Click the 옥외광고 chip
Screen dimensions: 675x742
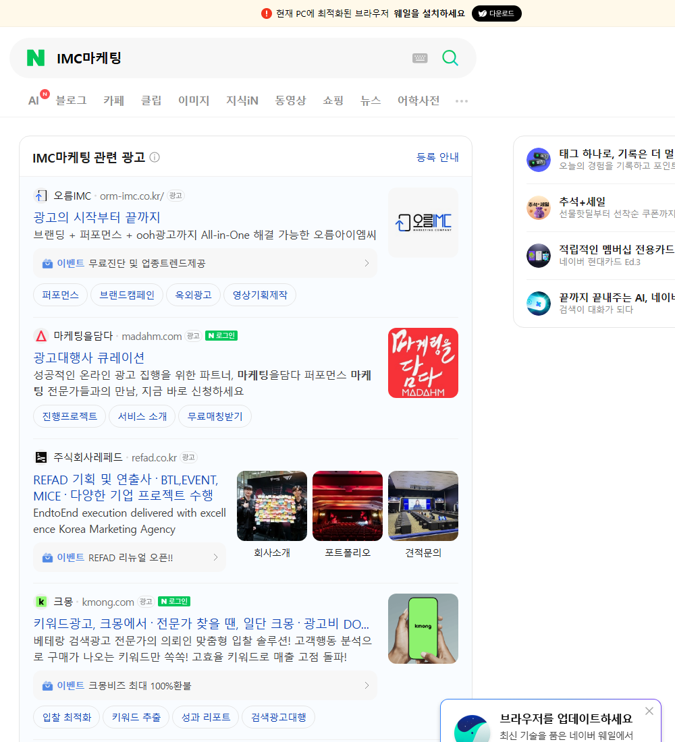click(x=193, y=295)
